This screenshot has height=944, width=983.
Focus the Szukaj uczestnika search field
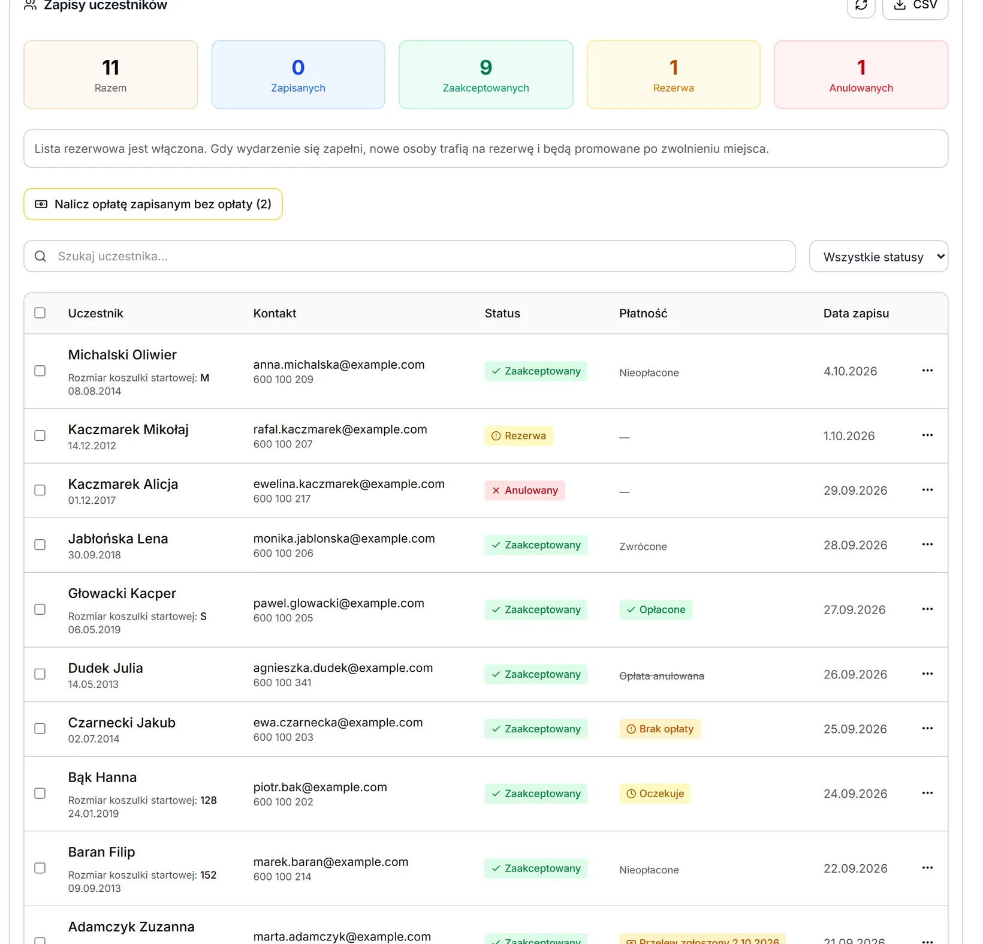click(x=409, y=257)
